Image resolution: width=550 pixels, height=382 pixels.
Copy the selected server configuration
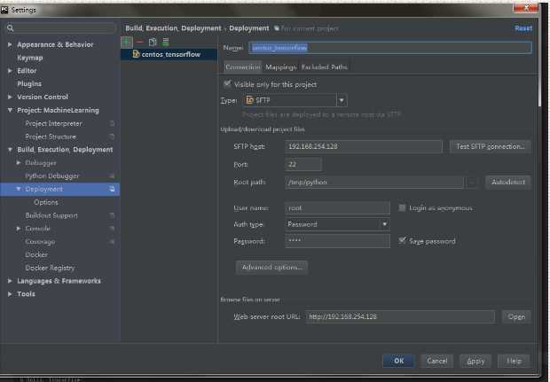point(153,42)
